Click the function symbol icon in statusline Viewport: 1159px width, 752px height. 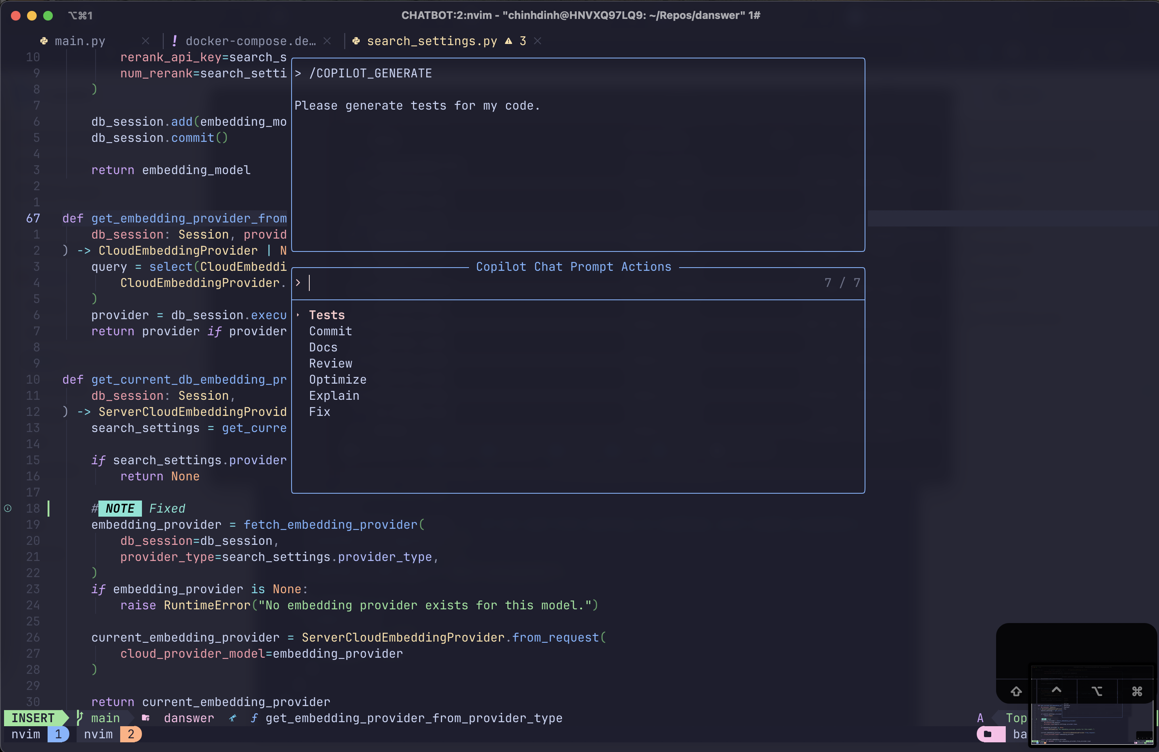[x=254, y=718]
